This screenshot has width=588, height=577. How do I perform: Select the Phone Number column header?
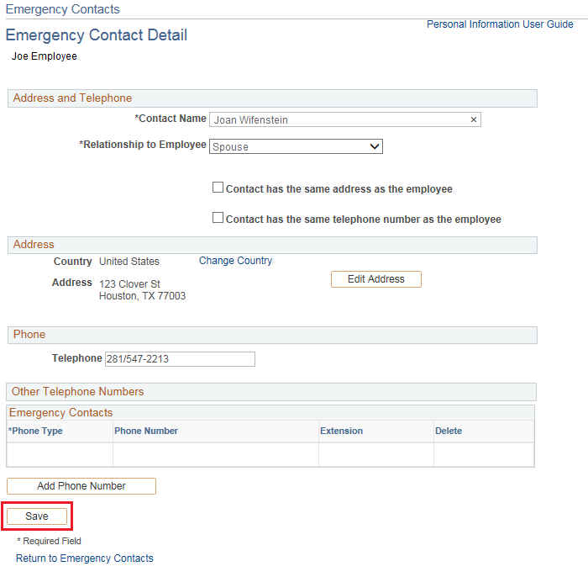coord(146,431)
